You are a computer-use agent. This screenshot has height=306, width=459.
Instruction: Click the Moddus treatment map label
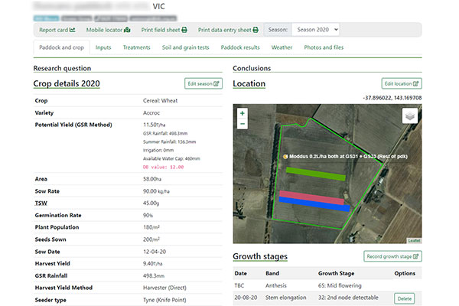point(348,156)
